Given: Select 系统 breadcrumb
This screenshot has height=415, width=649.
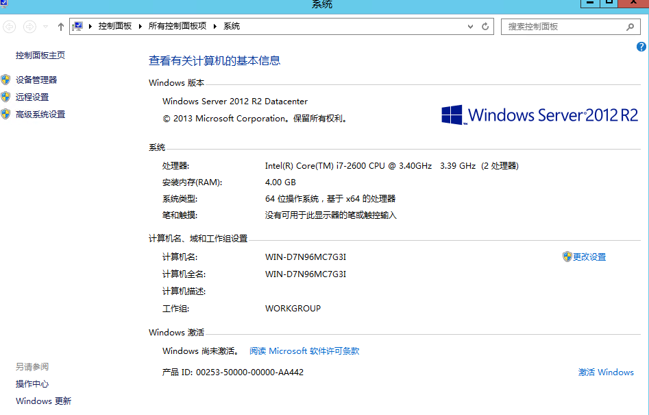Looking at the screenshot, I should 232,26.
